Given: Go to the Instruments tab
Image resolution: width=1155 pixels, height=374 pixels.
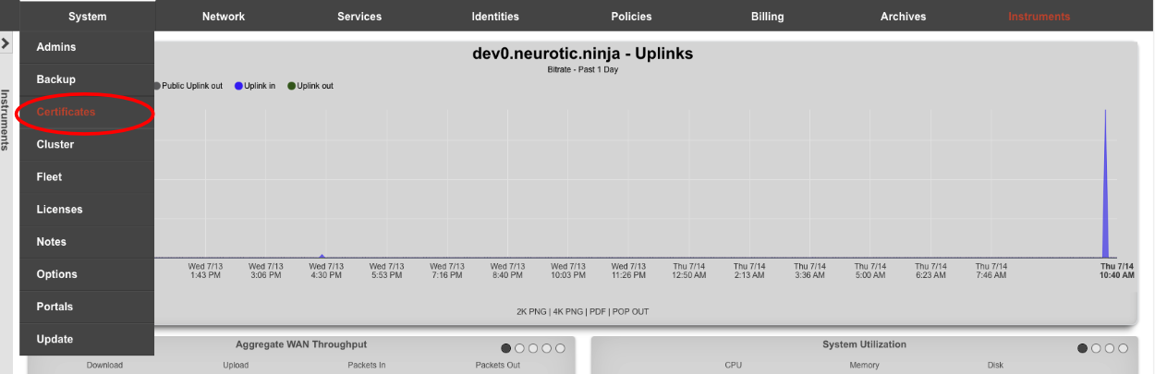Looking at the screenshot, I should [1039, 17].
